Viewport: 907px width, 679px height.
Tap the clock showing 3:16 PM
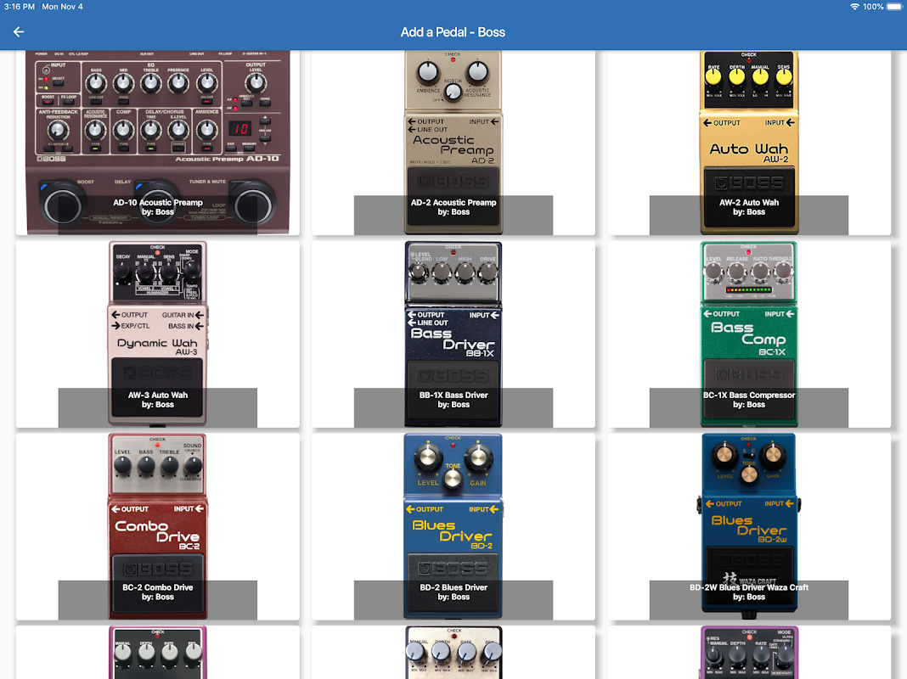pos(20,7)
